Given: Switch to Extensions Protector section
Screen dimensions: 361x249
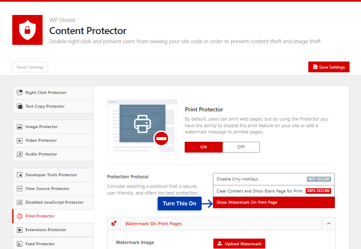Looking at the screenshot, I should click(53, 230).
